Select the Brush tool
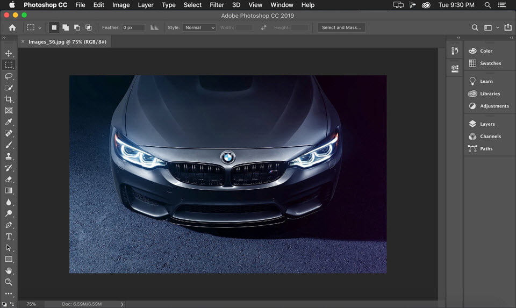 click(9, 145)
